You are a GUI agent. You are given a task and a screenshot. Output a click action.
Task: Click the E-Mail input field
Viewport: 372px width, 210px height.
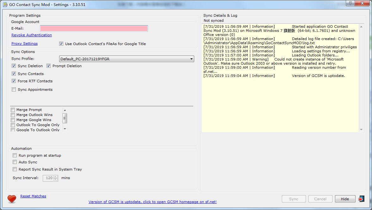(94, 28)
